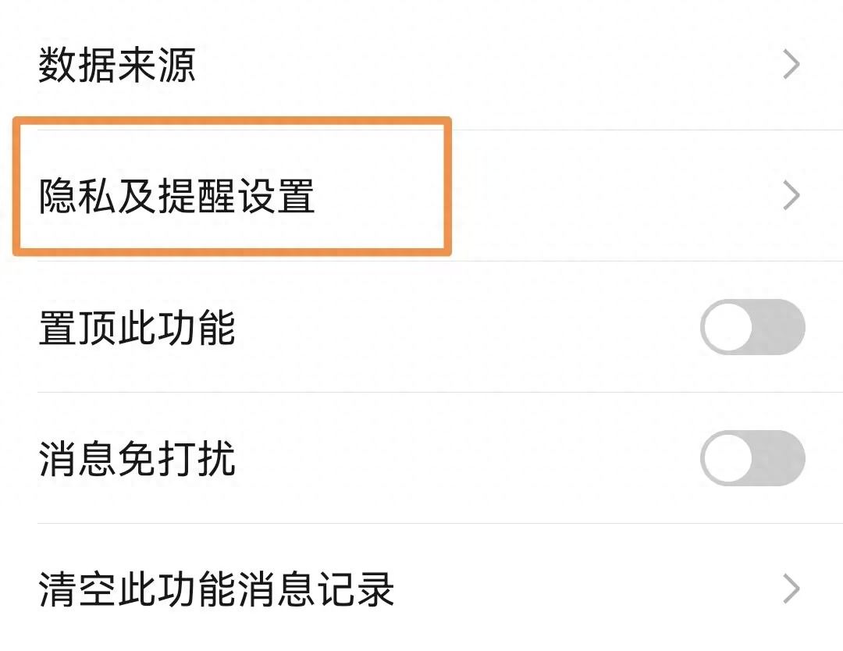The height and width of the screenshot is (651, 843).
Task: Tap the 置顶此功能 label text
Action: (x=137, y=328)
